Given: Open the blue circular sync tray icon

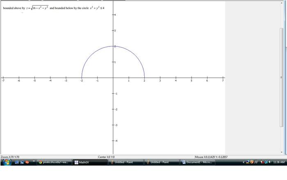Looking at the screenshot, I should coord(266,162).
